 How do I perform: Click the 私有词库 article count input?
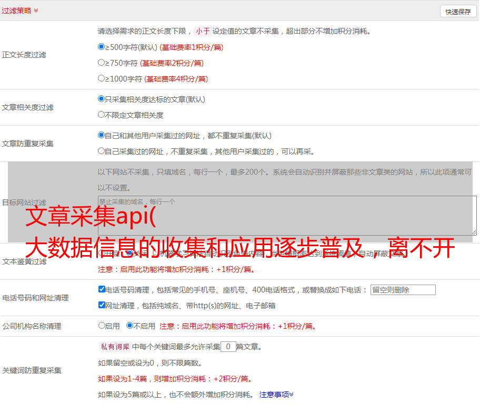click(228, 347)
